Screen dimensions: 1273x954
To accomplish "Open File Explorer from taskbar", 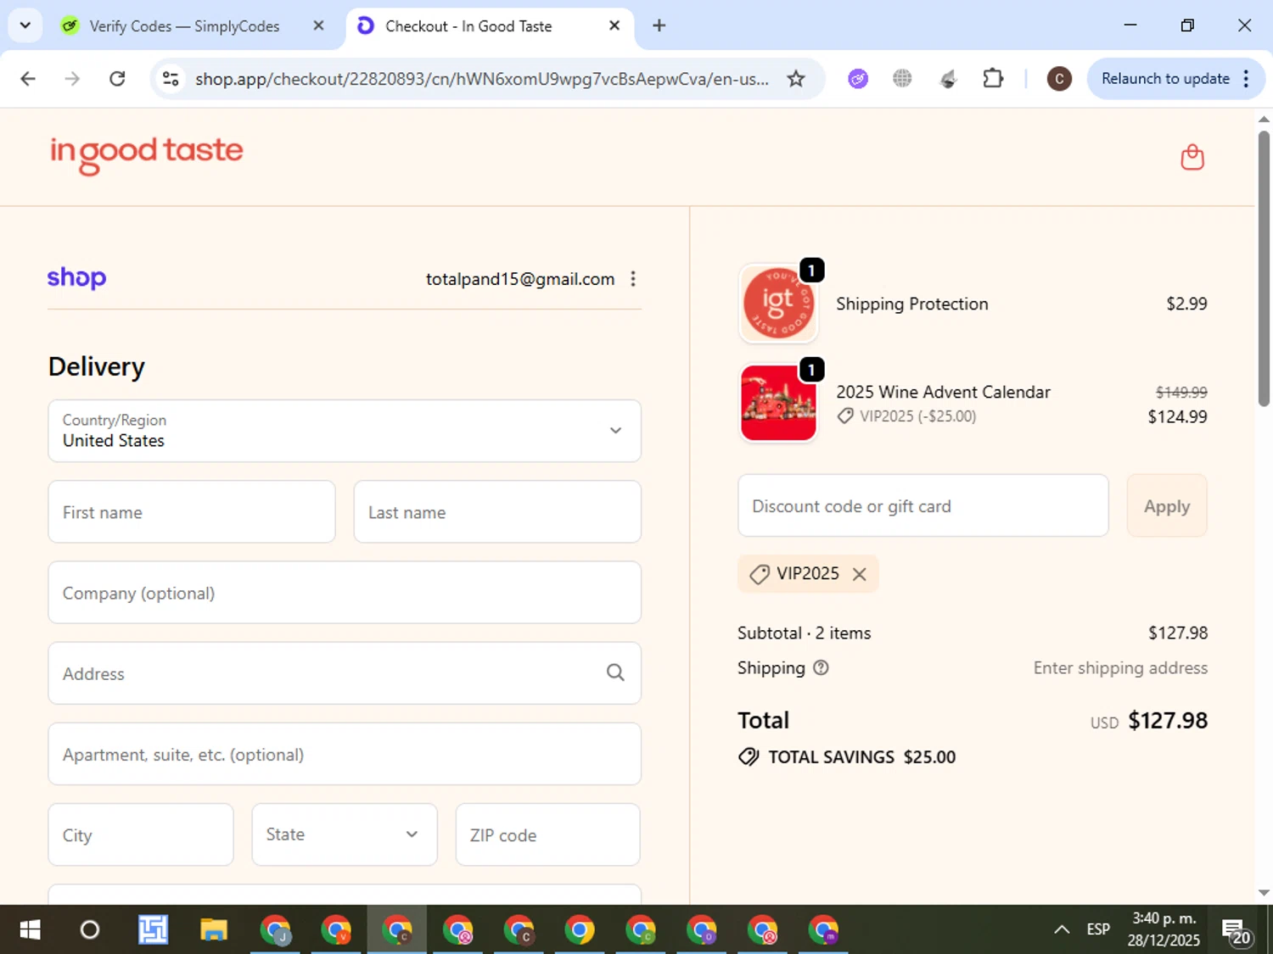I will click(214, 930).
